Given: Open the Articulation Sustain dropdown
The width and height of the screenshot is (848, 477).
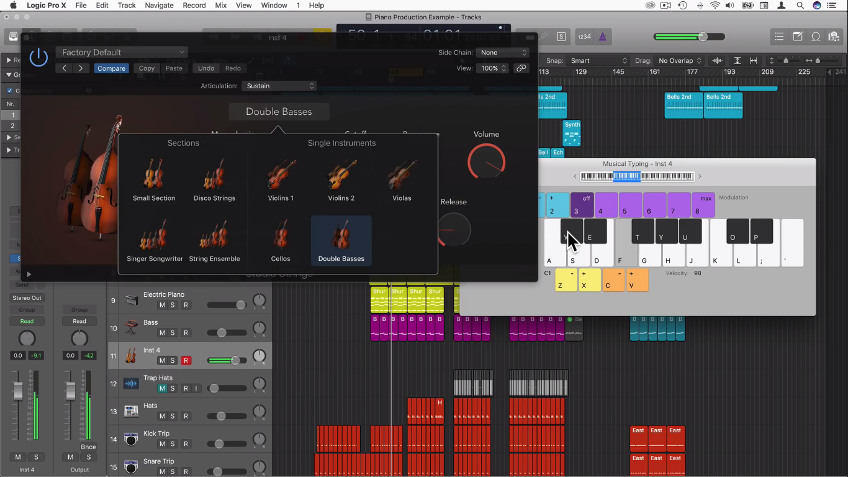Looking at the screenshot, I should (279, 86).
